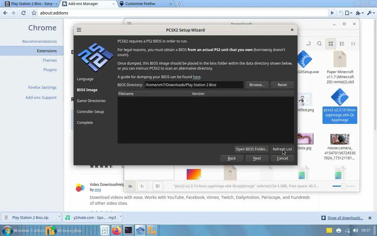377x236 pixels.
Task: Click Video DownloadHelper extension icon
Action: click(x=80, y=188)
